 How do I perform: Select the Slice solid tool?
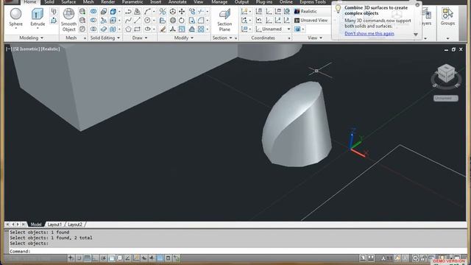click(104, 20)
